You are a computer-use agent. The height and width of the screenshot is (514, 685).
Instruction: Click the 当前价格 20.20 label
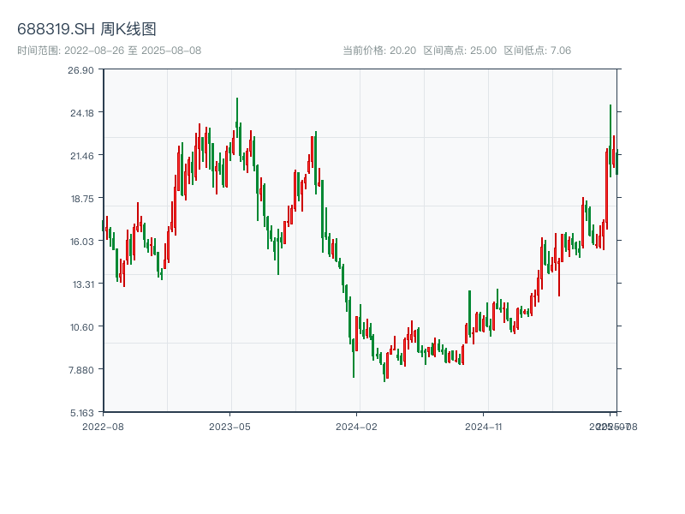pos(379,51)
